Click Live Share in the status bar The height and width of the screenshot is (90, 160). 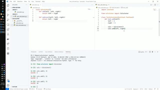[x=47, y=89]
